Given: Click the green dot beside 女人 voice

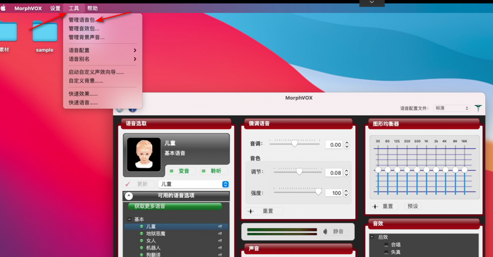Looking at the screenshot, I should (x=142, y=241).
